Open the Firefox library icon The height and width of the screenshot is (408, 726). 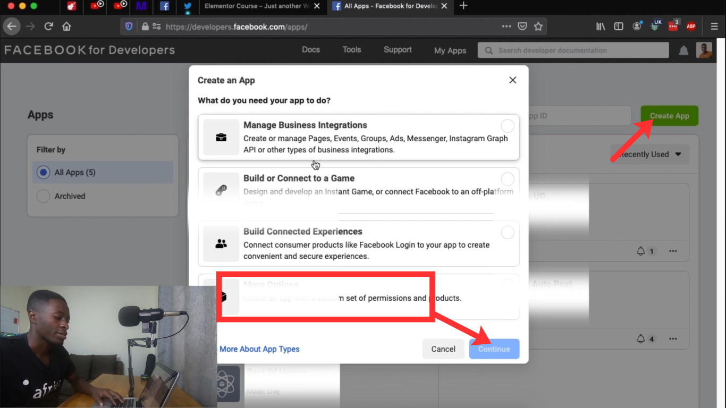coord(601,26)
